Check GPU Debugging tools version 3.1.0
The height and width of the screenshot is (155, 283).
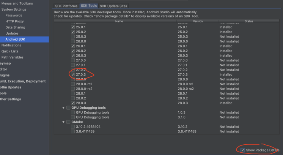[x=73, y=117]
